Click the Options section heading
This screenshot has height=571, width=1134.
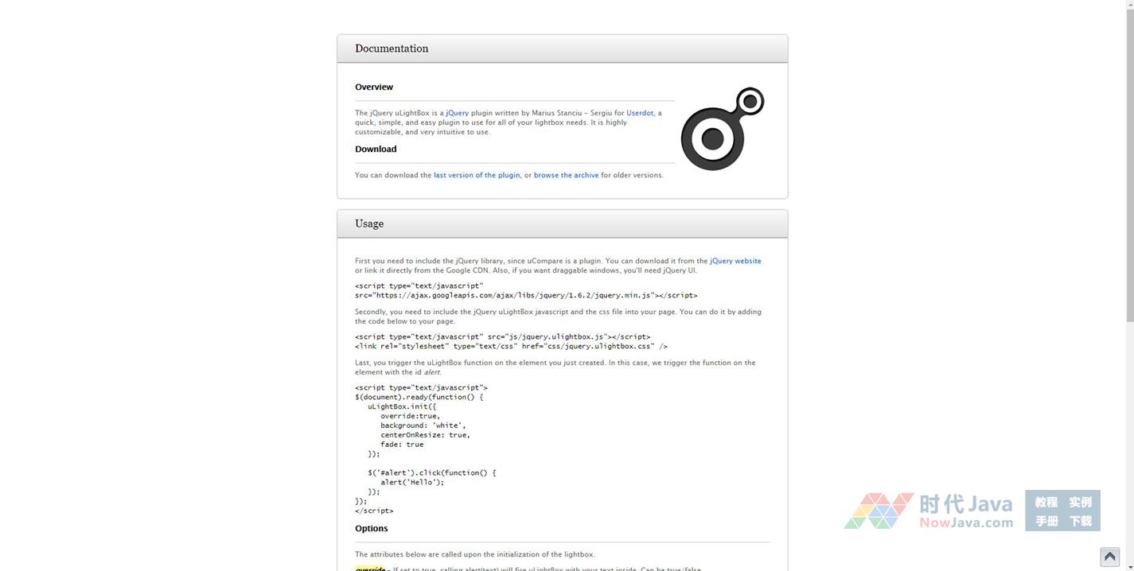pos(372,529)
